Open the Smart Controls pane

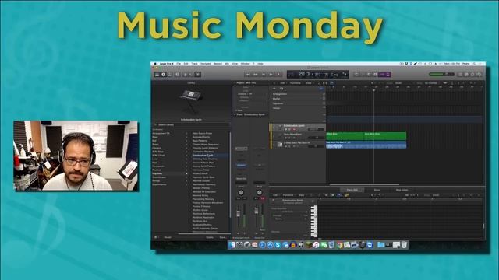[186, 75]
